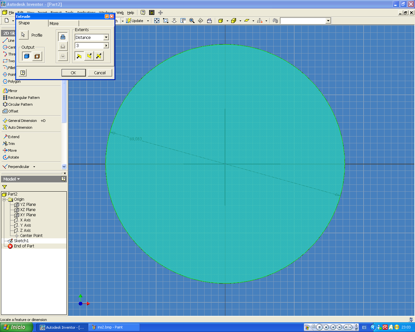Select Center Point in model tree

[x=29, y=236]
